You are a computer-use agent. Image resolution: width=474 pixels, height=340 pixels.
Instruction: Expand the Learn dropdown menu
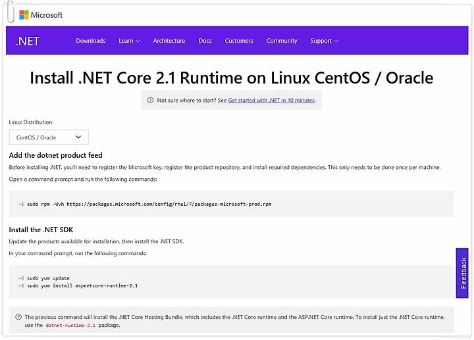click(129, 41)
